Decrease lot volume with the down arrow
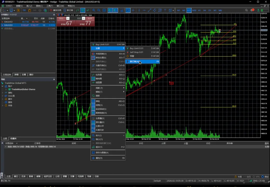Screen dimensions: 270x187 coord(68,18)
